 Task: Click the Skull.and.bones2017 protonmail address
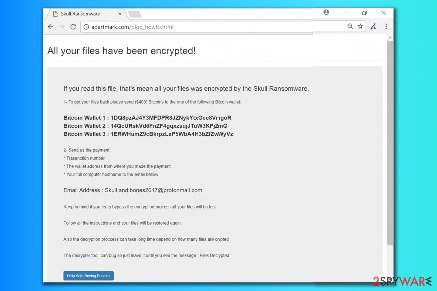click(x=153, y=190)
